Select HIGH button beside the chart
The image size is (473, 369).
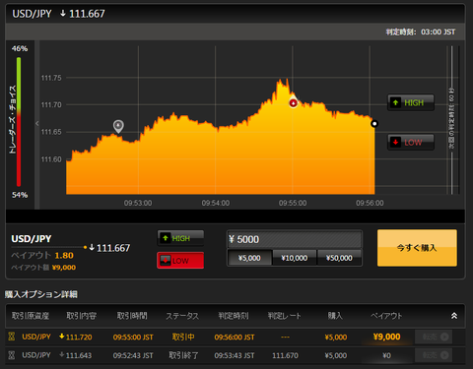(x=411, y=102)
